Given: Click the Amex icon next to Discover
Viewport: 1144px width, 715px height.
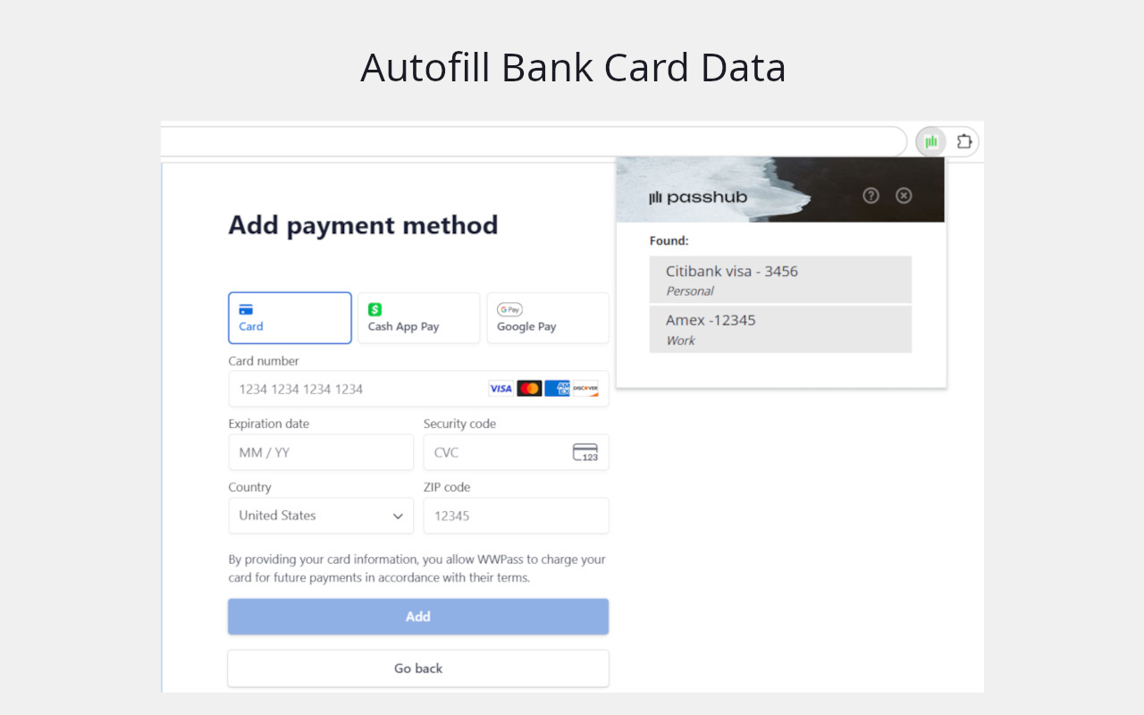Looking at the screenshot, I should (558, 388).
